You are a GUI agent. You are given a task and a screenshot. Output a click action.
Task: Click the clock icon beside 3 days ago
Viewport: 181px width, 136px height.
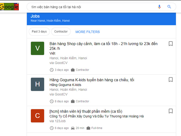51,70
